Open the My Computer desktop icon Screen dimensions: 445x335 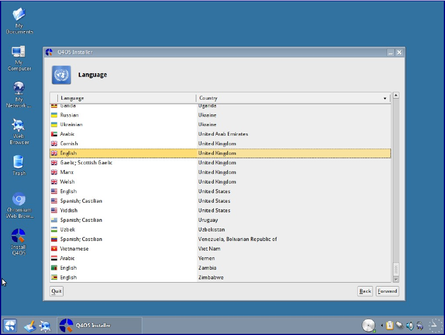point(19,58)
